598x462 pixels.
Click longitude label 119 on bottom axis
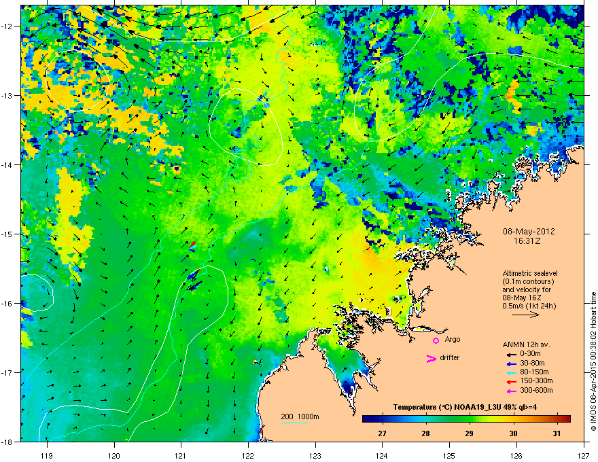click(x=48, y=455)
